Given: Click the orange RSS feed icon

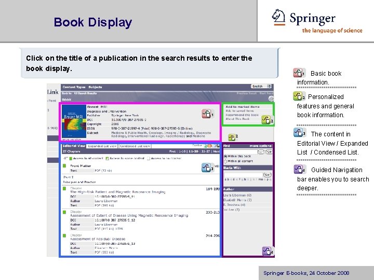Looking at the screenshot, I should [210, 146].
